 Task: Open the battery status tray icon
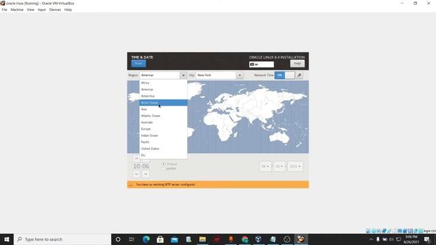coord(385,239)
